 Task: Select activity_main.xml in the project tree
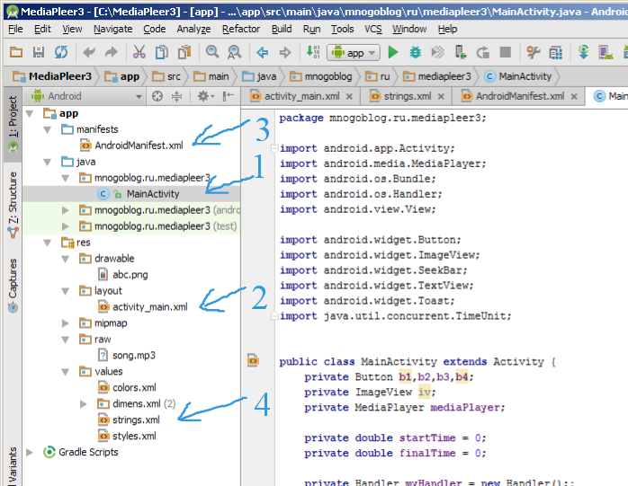click(x=149, y=306)
